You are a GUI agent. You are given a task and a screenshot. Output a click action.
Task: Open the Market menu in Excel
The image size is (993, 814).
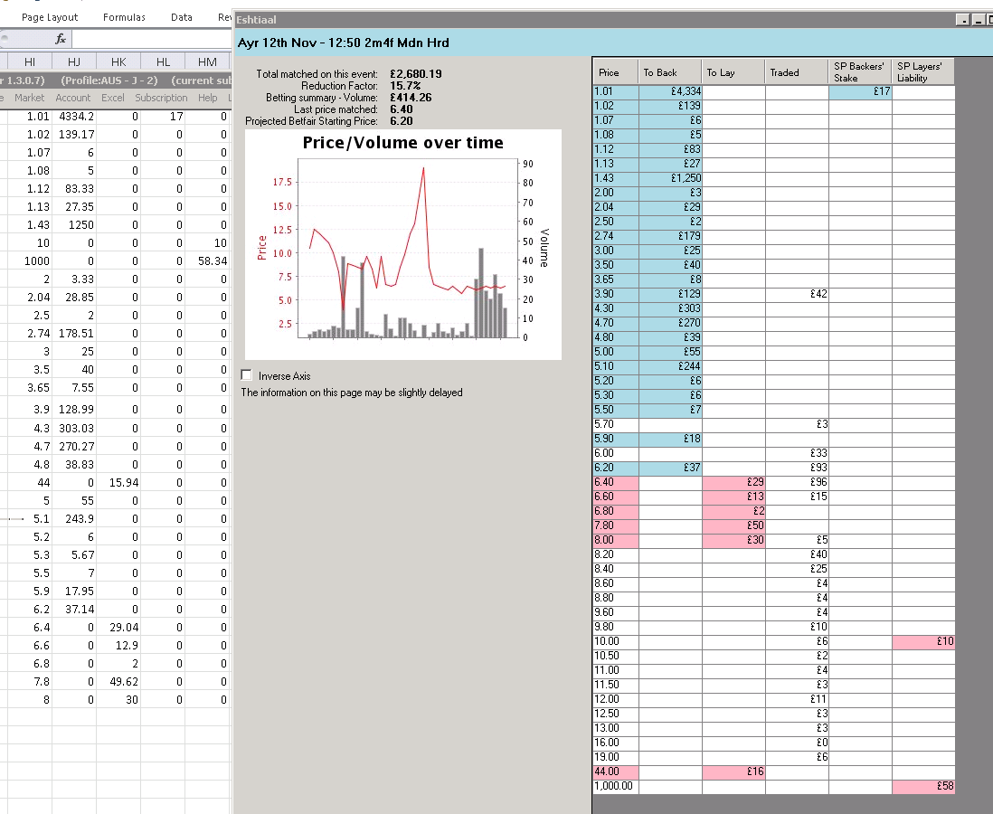29,98
